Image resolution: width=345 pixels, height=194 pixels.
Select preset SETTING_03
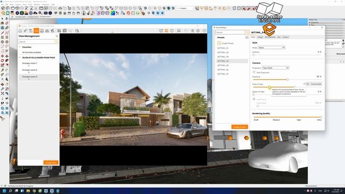coord(223,57)
